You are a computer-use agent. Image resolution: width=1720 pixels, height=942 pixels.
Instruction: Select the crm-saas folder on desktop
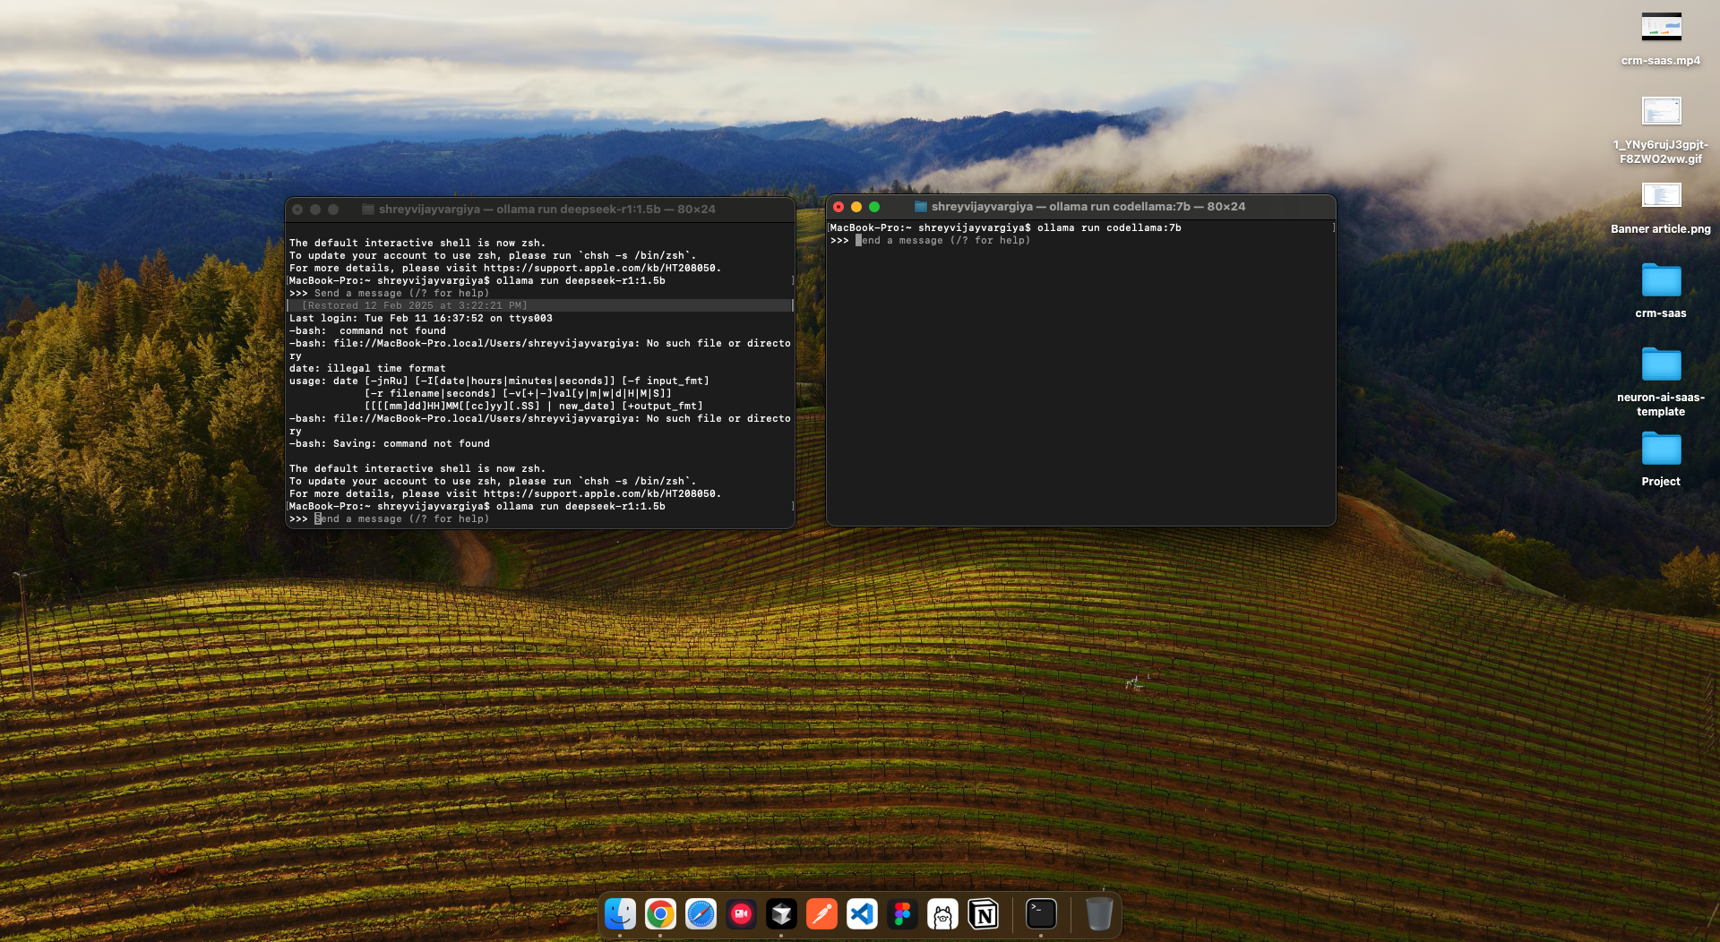coord(1661,291)
